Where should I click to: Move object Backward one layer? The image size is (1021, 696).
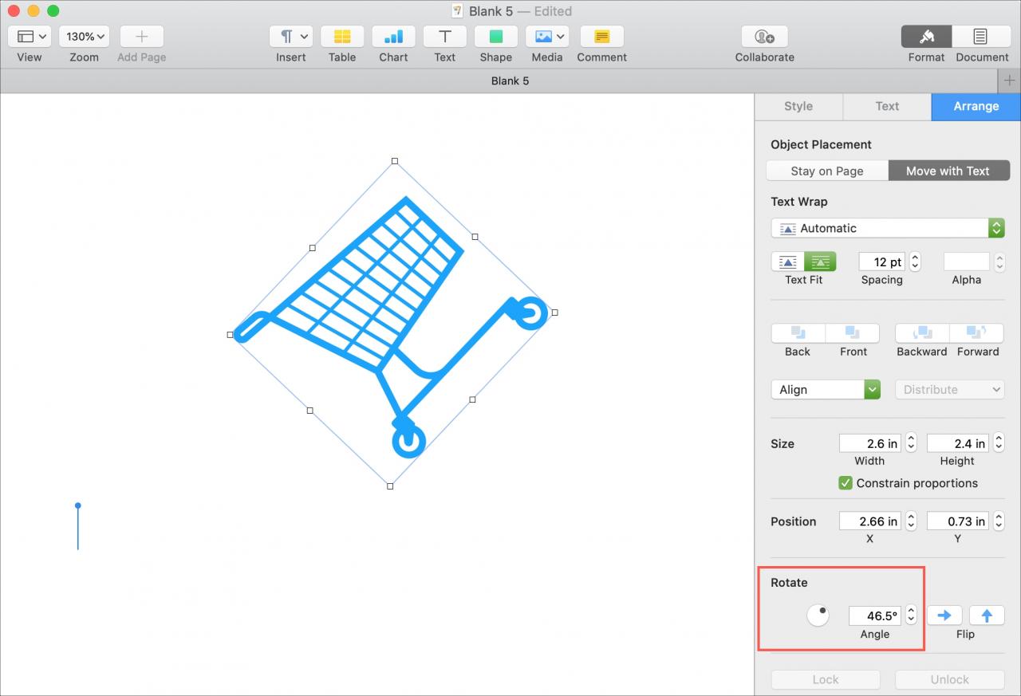click(x=922, y=332)
